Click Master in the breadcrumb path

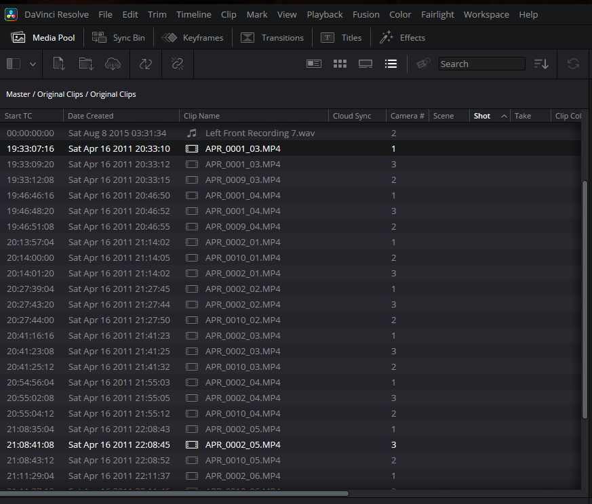pos(18,94)
